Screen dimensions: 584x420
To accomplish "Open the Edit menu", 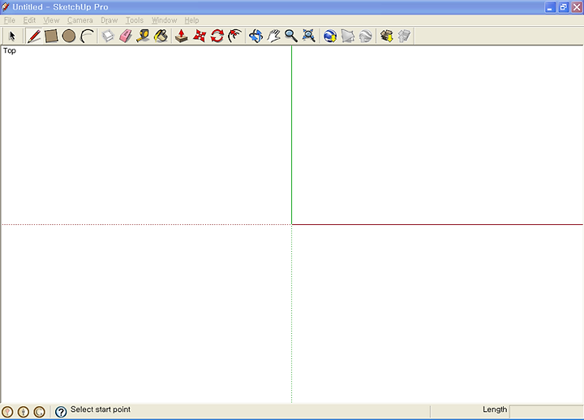I will pos(29,20).
